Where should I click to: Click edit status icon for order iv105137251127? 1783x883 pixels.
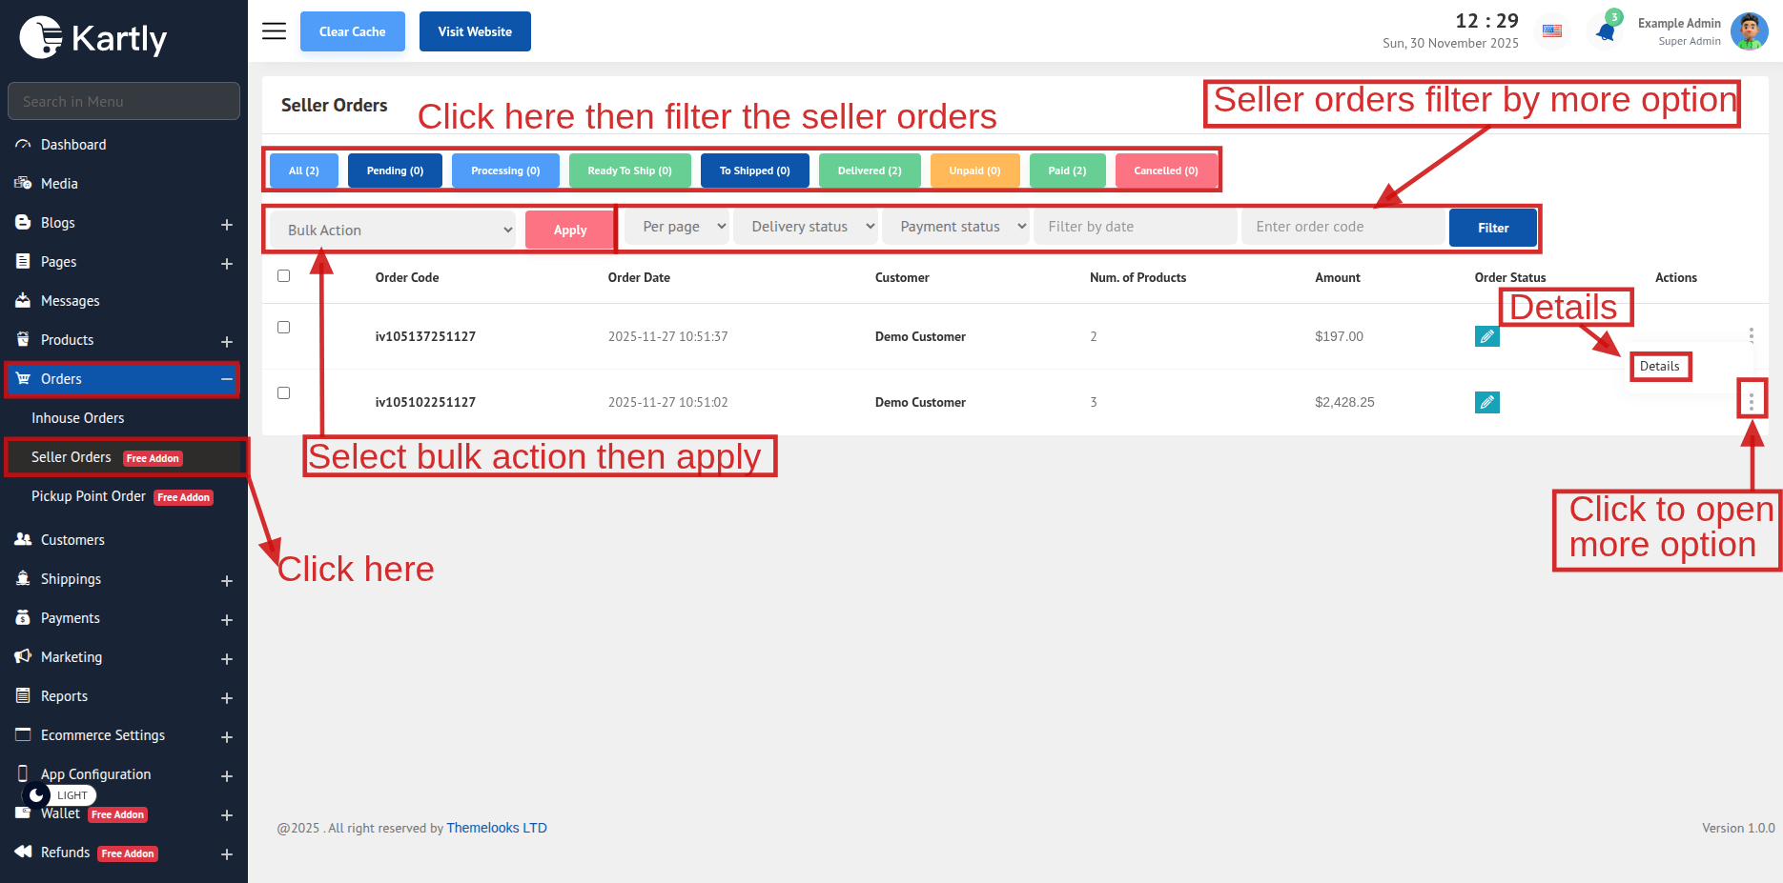(1486, 336)
